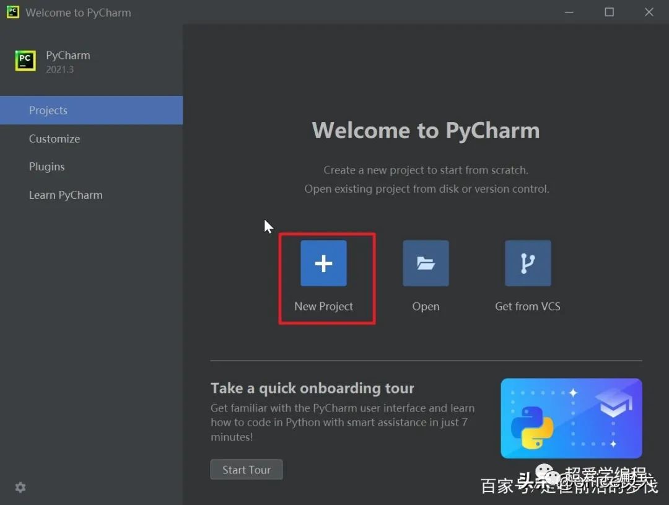The image size is (669, 505).
Task: Click the Open folder icon
Action: point(426,263)
